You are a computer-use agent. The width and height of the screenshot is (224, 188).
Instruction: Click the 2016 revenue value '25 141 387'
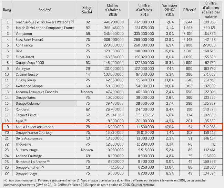point(115,115)
